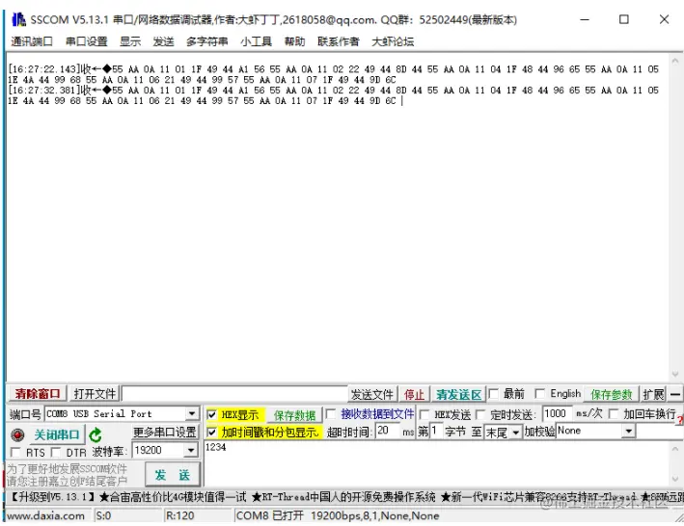Open the 小工具 menu
Screen dimensions: 684x526
(256, 41)
